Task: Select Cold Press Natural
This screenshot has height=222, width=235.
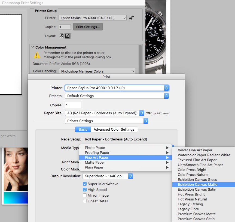Action: (x=203, y=175)
